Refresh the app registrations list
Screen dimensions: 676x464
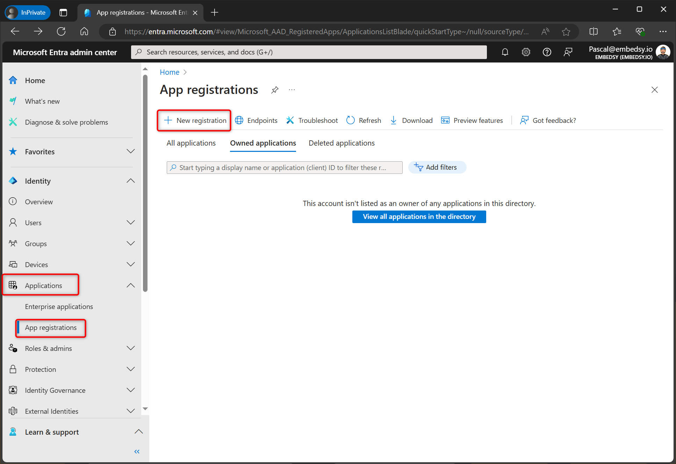[x=351, y=120]
